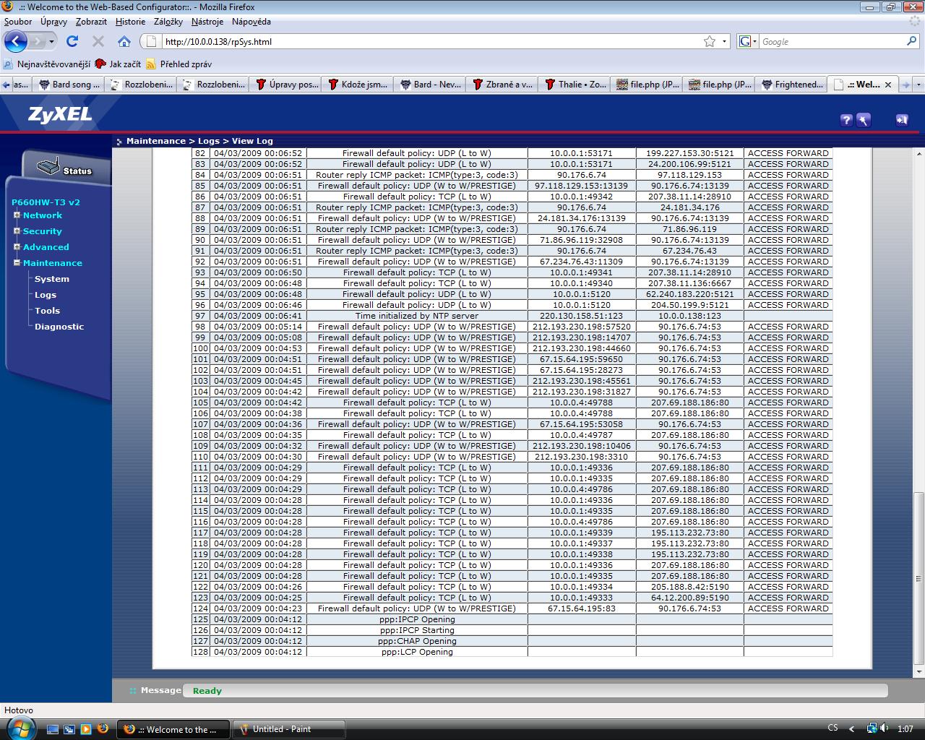Viewport: 925px width, 740px height.
Task: Open the Historie menu
Action: coord(130,22)
